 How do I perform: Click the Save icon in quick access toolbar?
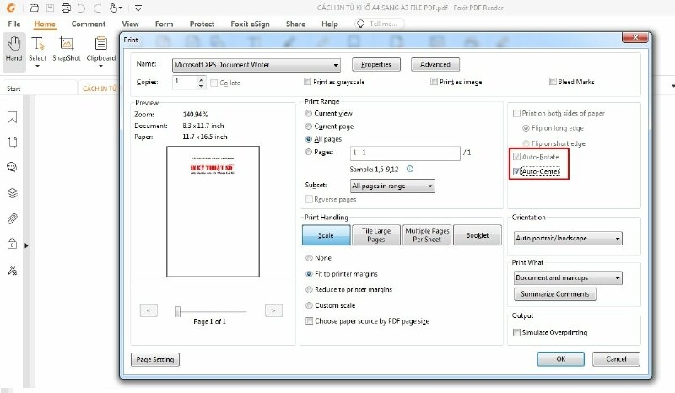[x=50, y=8]
